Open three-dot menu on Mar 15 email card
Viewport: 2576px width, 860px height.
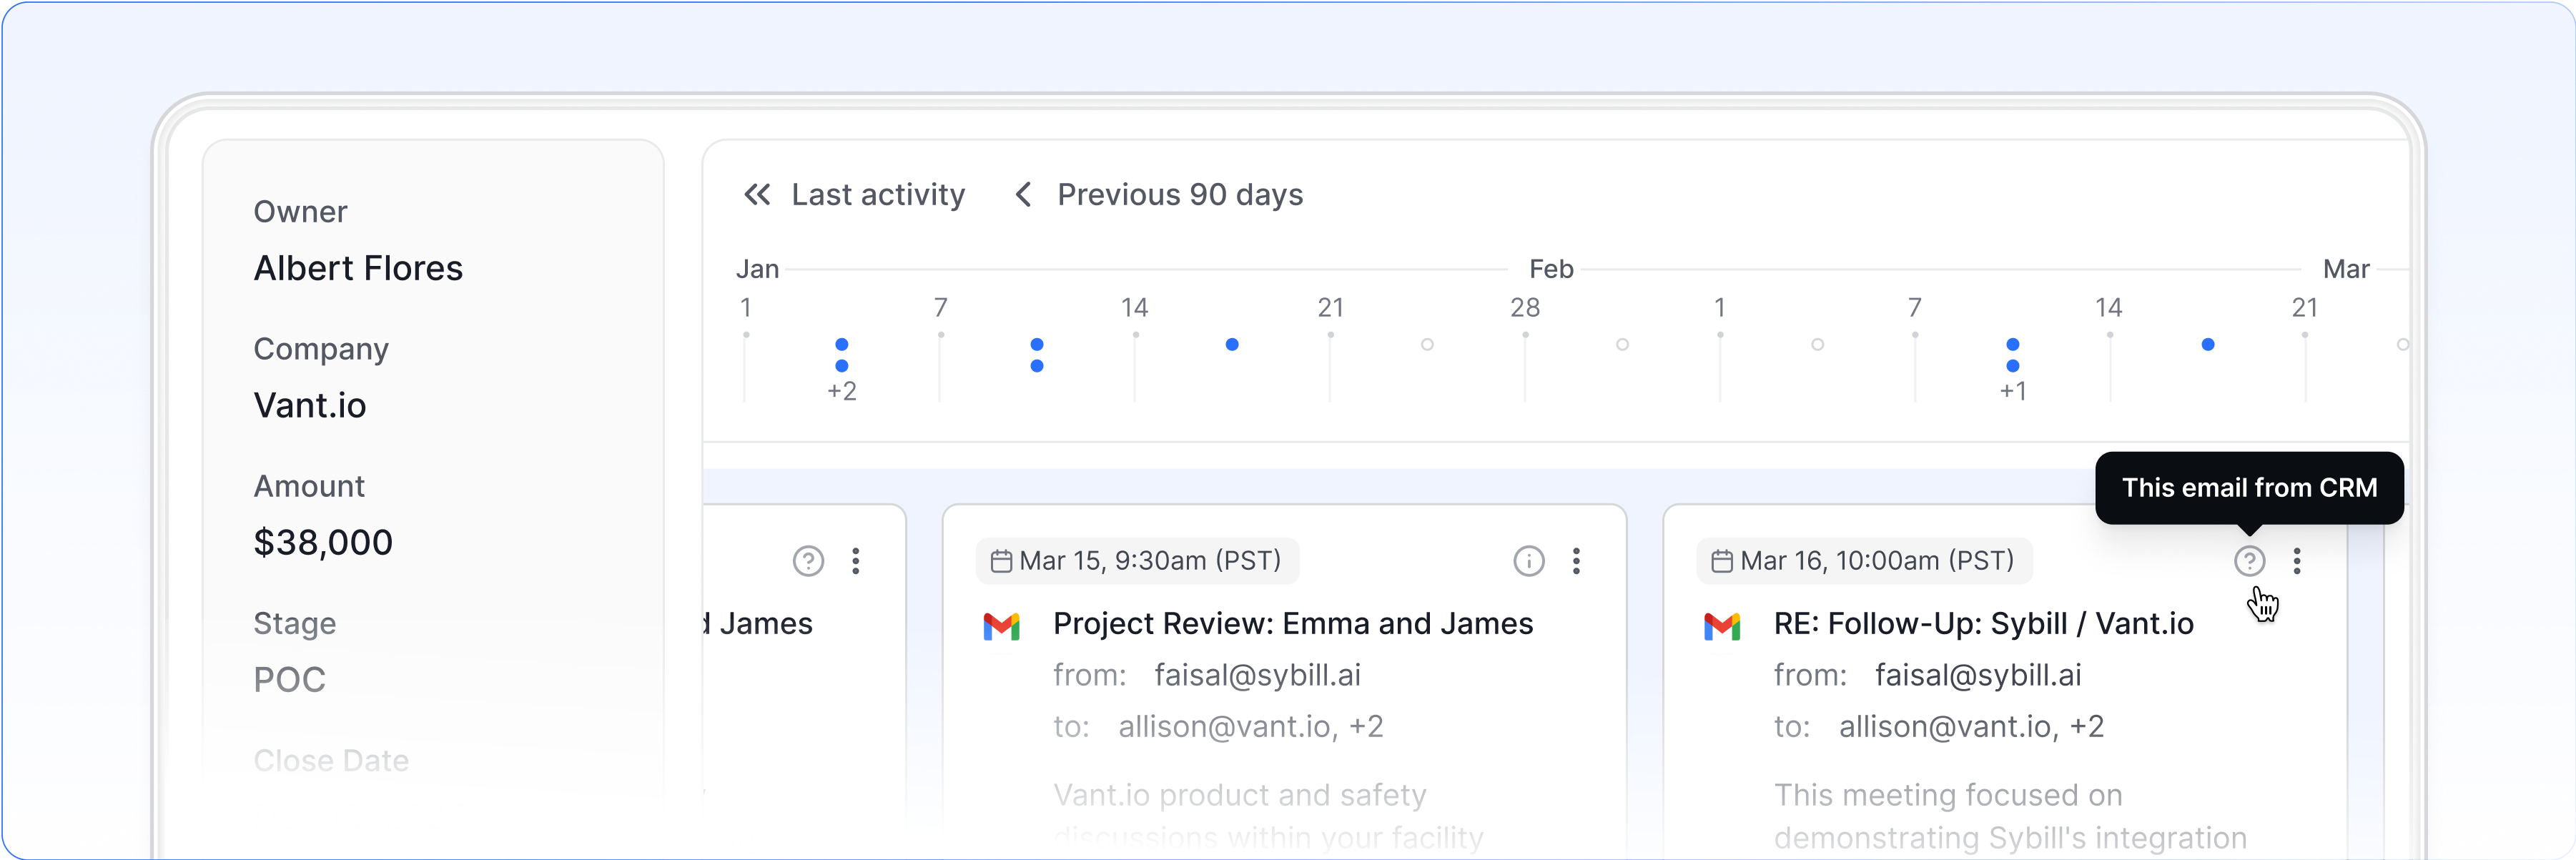click(1576, 561)
